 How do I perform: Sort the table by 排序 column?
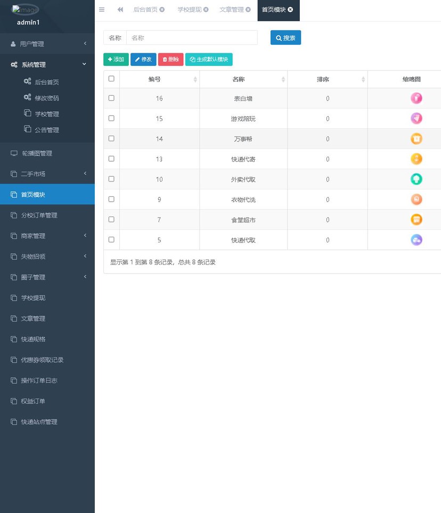tap(323, 79)
